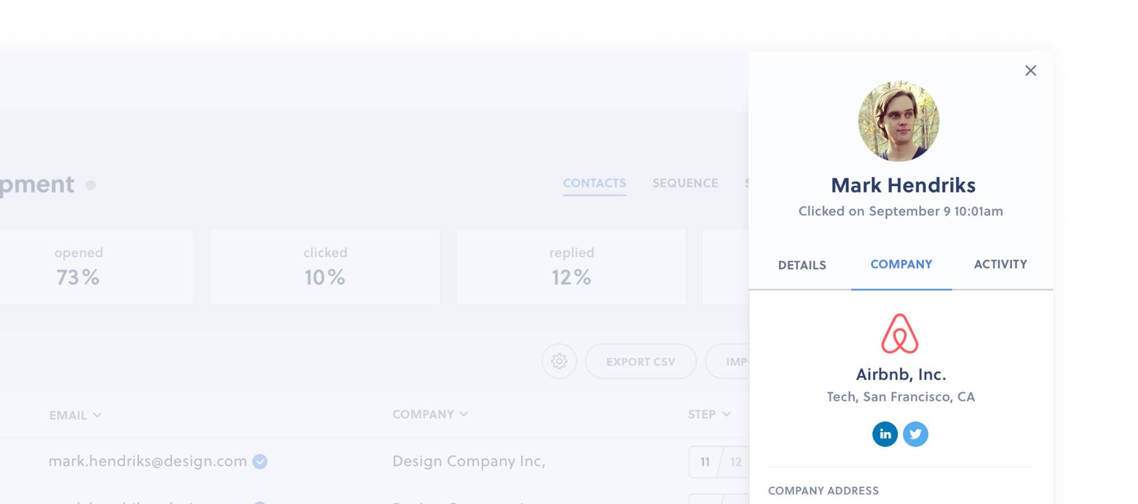Image resolution: width=1138 pixels, height=504 pixels.
Task: Open the SEQUENCE tab
Action: click(x=685, y=183)
